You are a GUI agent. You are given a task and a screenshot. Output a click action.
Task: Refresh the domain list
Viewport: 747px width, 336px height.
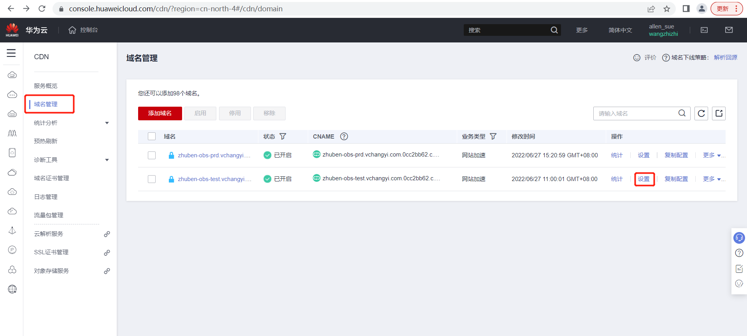click(x=701, y=113)
